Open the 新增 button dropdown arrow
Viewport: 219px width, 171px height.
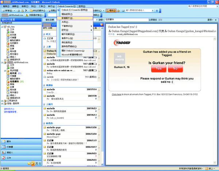[x=14, y=11]
